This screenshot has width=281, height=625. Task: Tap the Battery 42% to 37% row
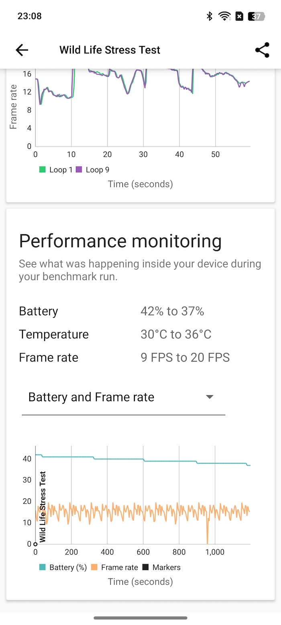click(112, 311)
